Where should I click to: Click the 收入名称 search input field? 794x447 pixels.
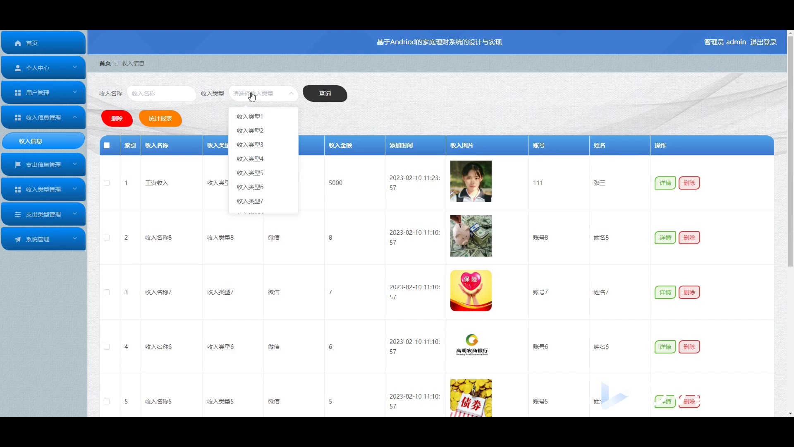[x=161, y=94]
